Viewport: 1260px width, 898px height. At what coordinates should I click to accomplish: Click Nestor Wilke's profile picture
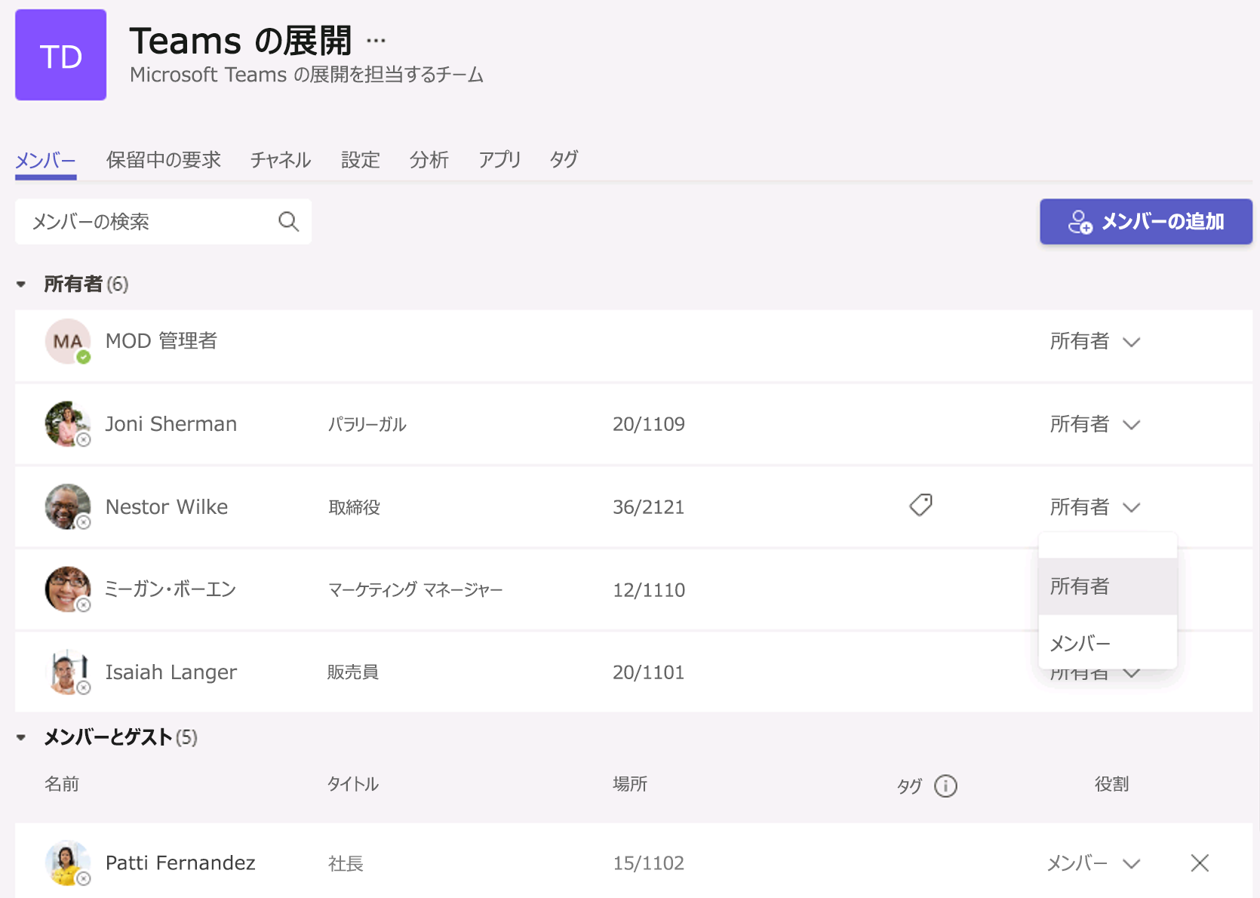pos(68,507)
